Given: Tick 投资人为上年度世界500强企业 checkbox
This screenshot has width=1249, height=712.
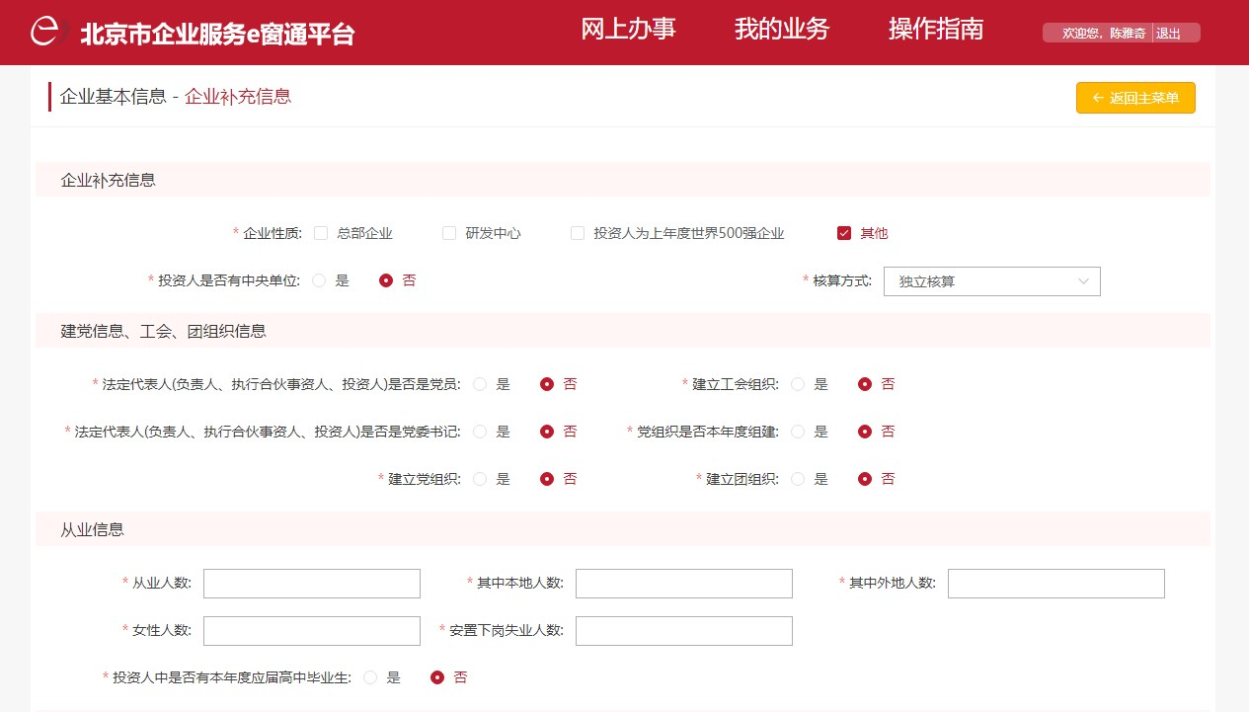Looking at the screenshot, I should tap(578, 233).
